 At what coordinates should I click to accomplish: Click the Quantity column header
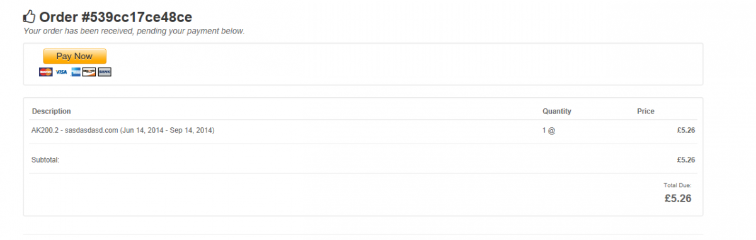click(x=557, y=111)
